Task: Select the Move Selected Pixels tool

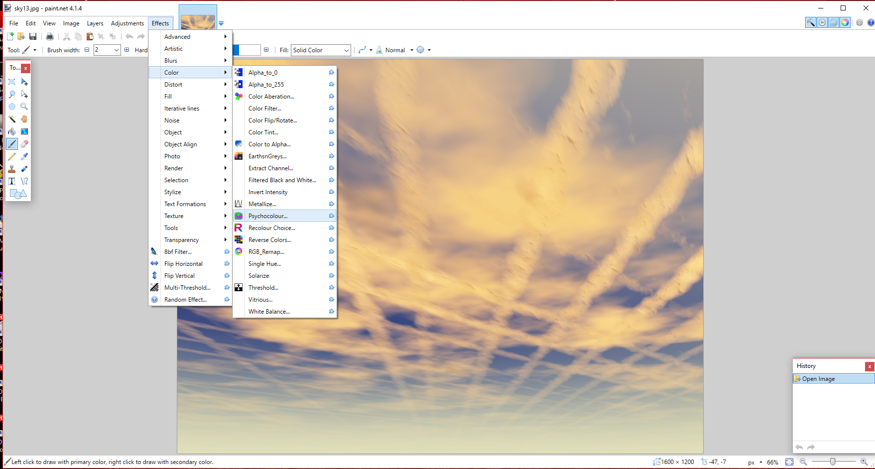Action: pos(24,82)
